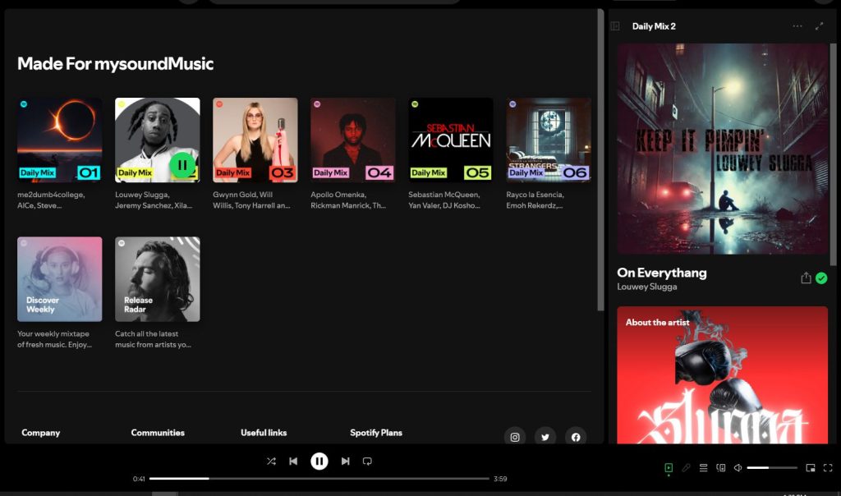Open the Sebastian McQueen Daily Mix 05
Viewport: 841px width, 496px height.
click(451, 140)
